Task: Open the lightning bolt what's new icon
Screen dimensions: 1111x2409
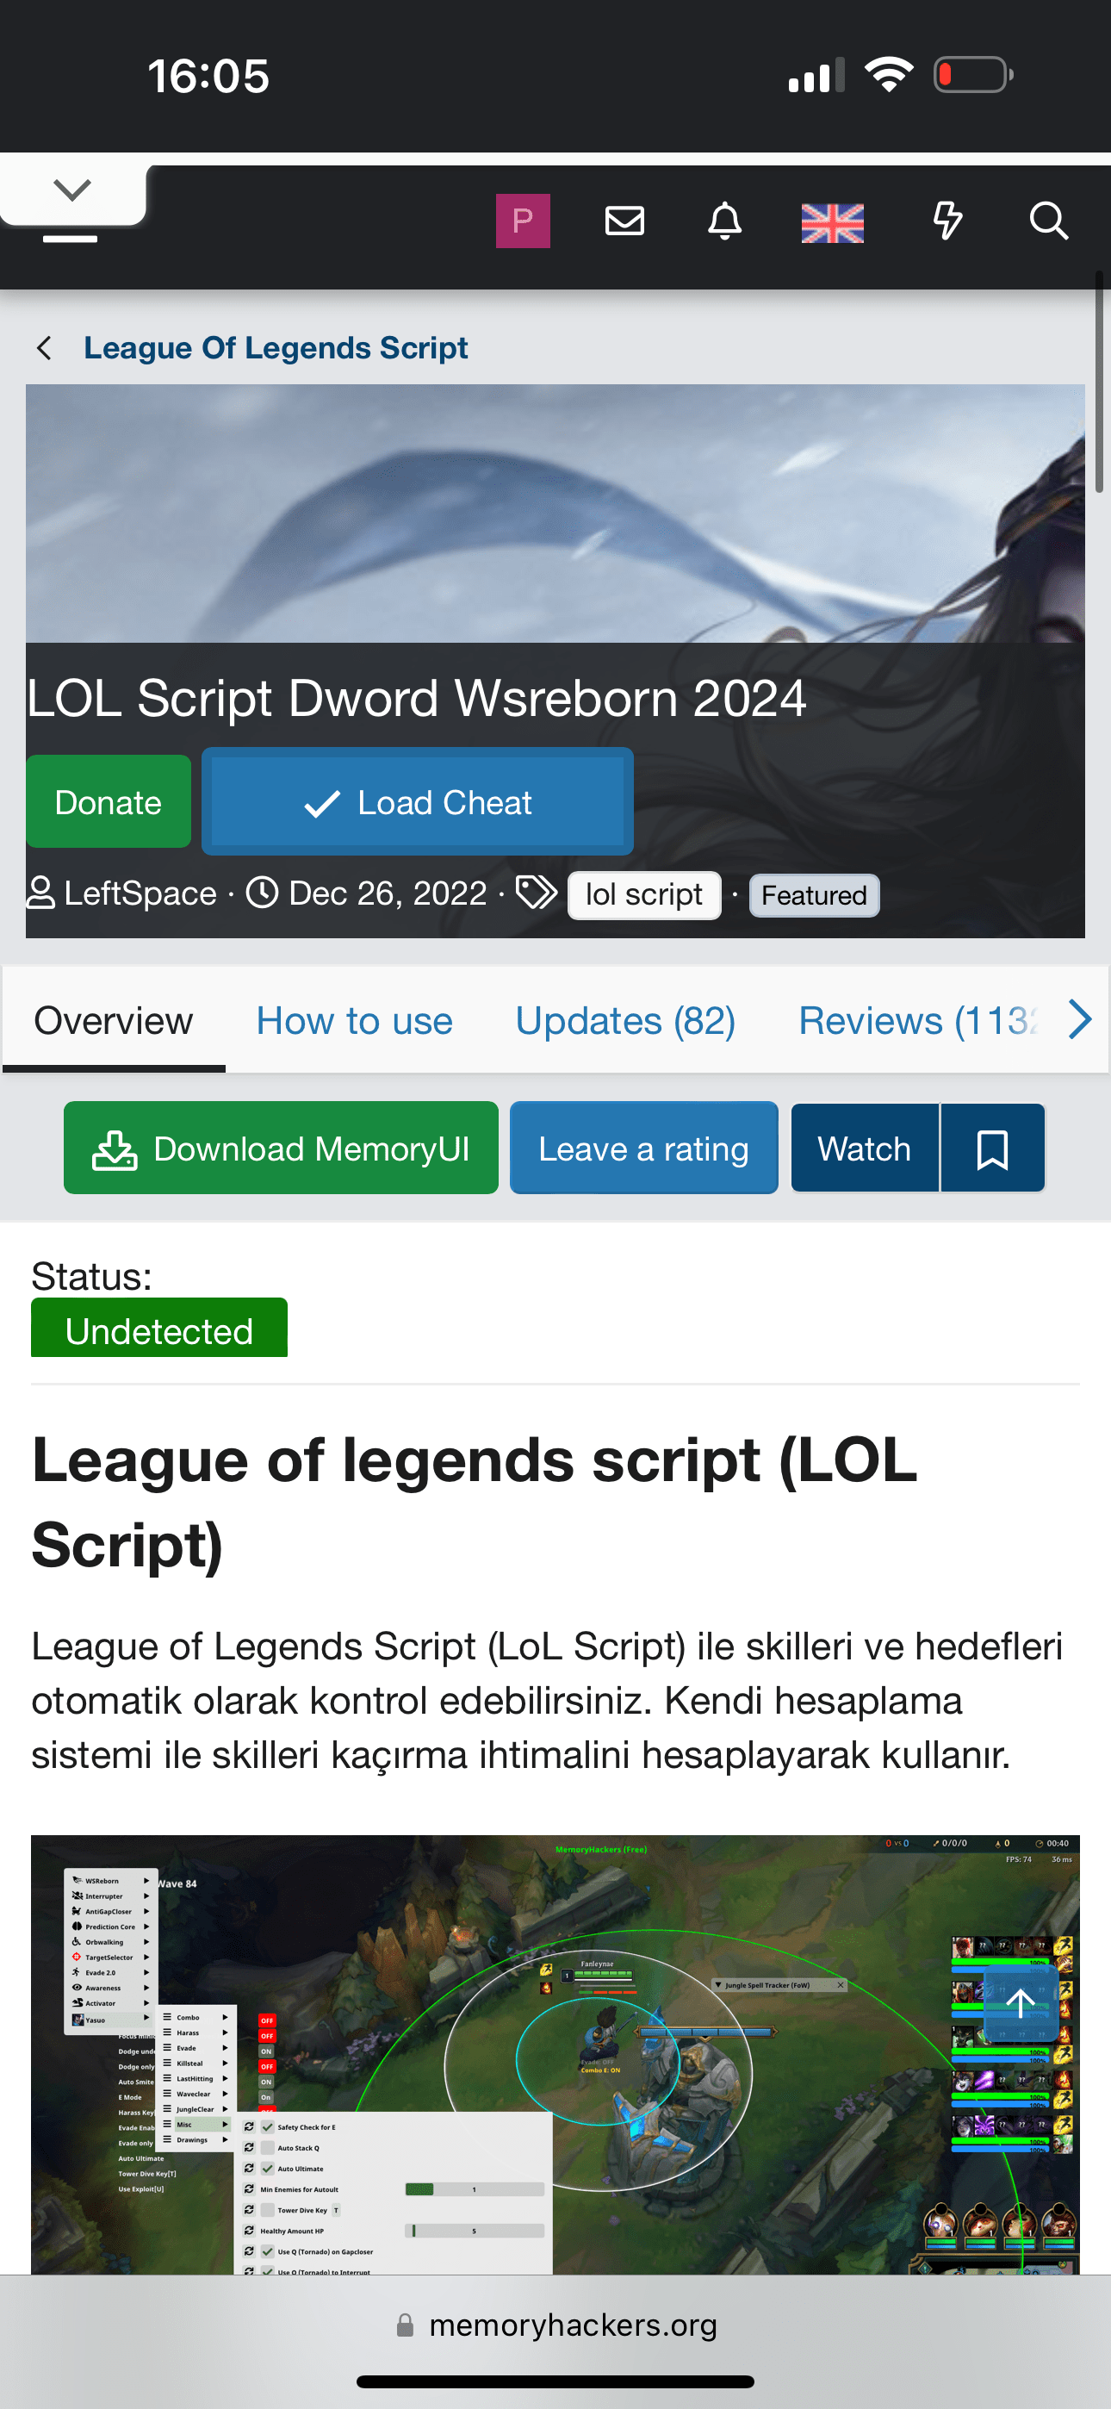Action: point(948,221)
